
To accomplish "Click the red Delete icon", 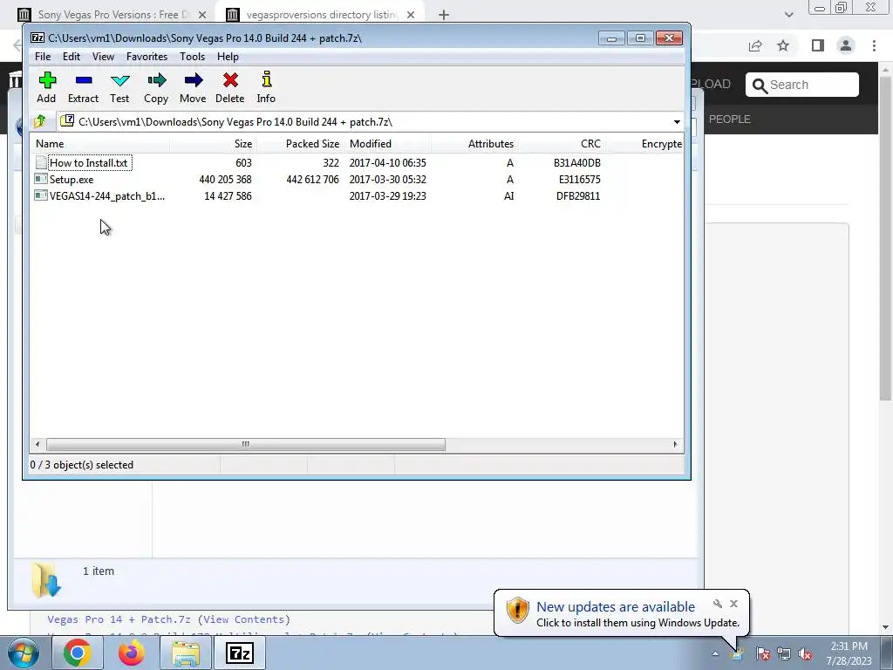I will [x=230, y=87].
